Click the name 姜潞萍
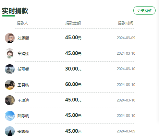159x140 pixels. [23, 131]
